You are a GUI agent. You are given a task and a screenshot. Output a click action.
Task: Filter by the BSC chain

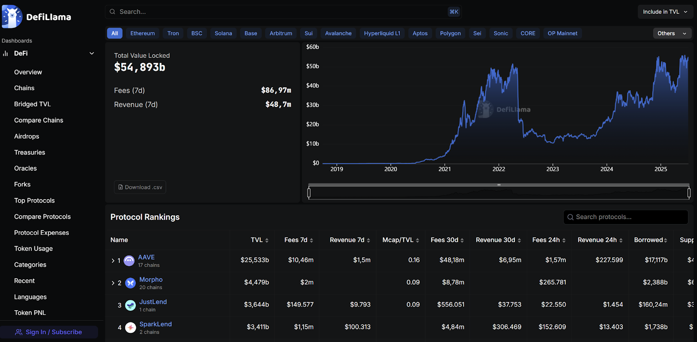coord(197,34)
